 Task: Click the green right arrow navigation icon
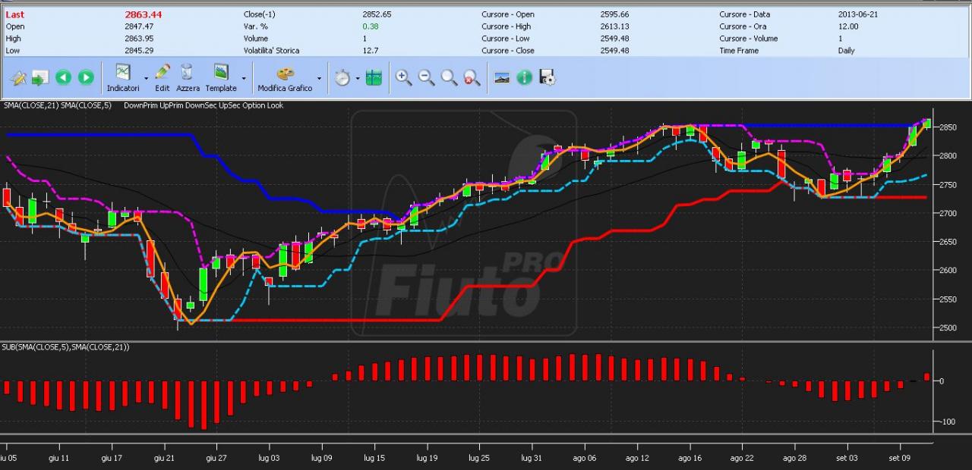point(86,77)
